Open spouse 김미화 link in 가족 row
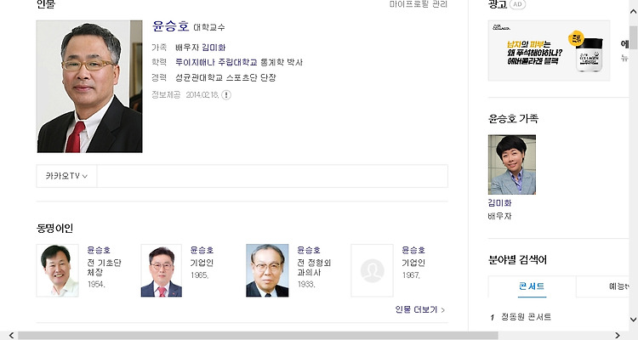638x340 pixels. 214,48
